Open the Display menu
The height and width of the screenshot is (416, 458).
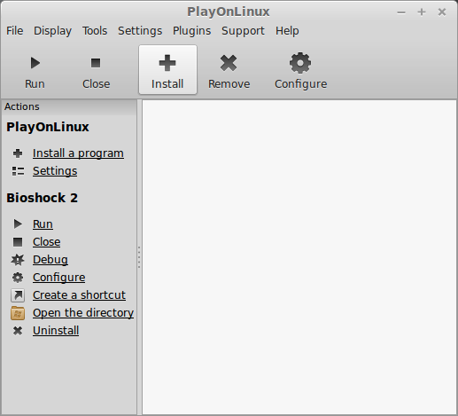[52, 31]
